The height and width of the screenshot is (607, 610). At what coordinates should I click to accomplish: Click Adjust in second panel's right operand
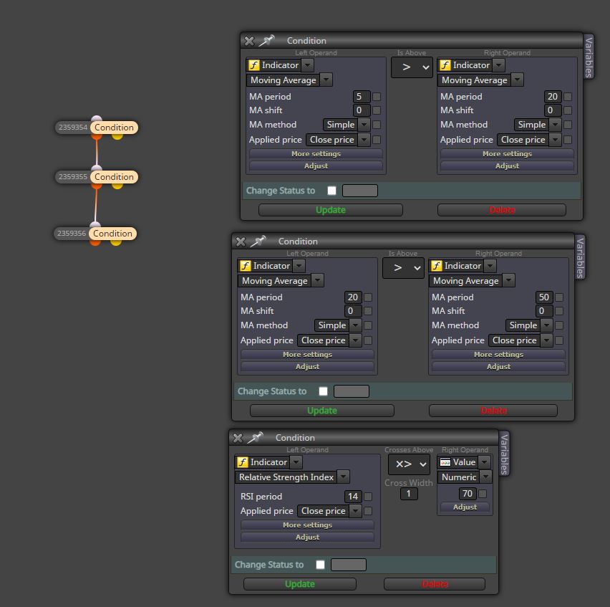click(498, 366)
